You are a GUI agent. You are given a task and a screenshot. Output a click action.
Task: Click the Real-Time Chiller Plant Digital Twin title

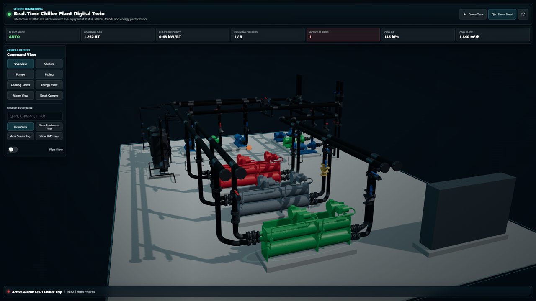tap(59, 14)
